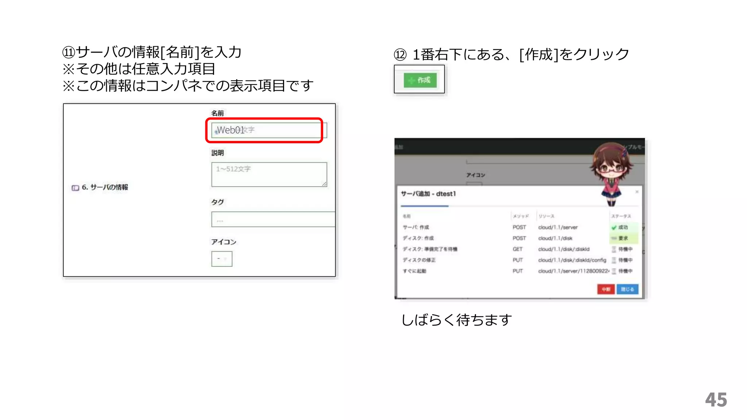Click the plus icon on the 作成 button
The height and width of the screenshot is (420, 747).
point(411,81)
